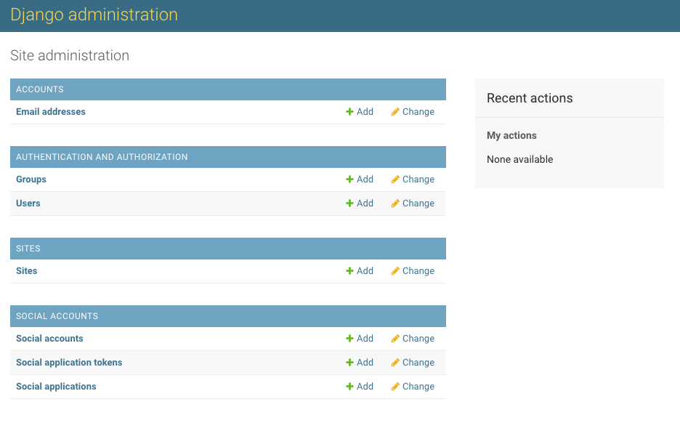Click the plus icon in Social applications row

(x=349, y=387)
